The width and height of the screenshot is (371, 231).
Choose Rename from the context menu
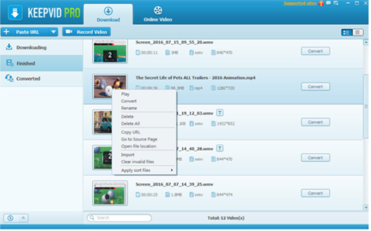click(129, 108)
